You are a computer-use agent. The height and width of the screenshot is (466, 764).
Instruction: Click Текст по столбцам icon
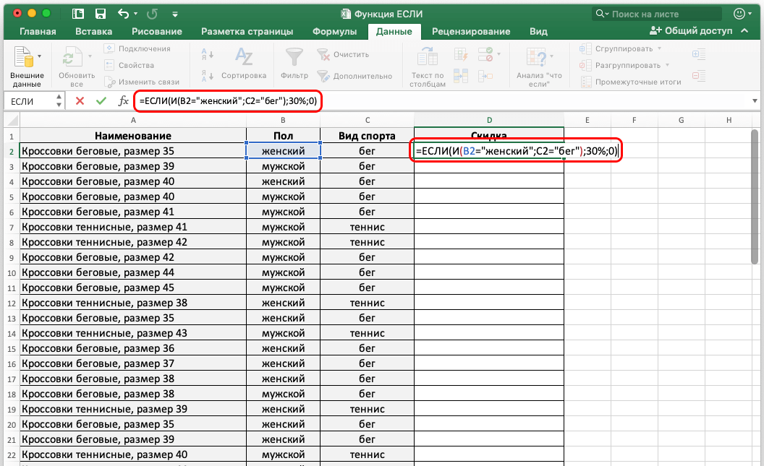[428, 58]
